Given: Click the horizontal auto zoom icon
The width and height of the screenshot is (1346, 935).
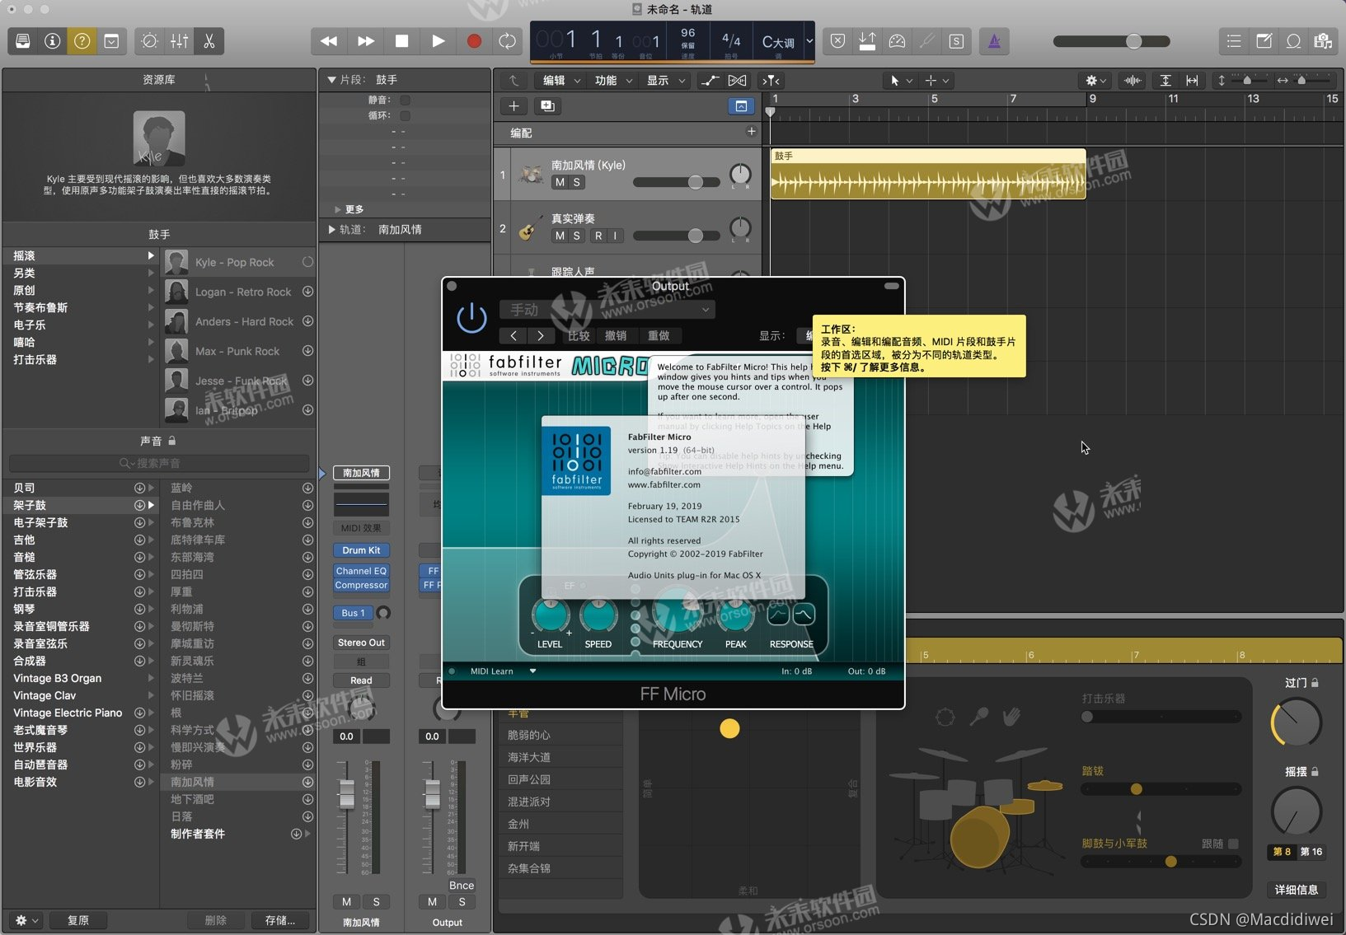Looking at the screenshot, I should coord(1192,80).
